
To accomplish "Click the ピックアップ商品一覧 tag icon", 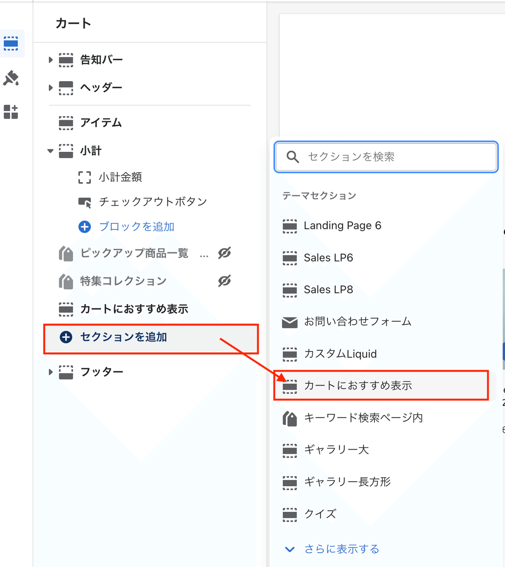I will [66, 254].
